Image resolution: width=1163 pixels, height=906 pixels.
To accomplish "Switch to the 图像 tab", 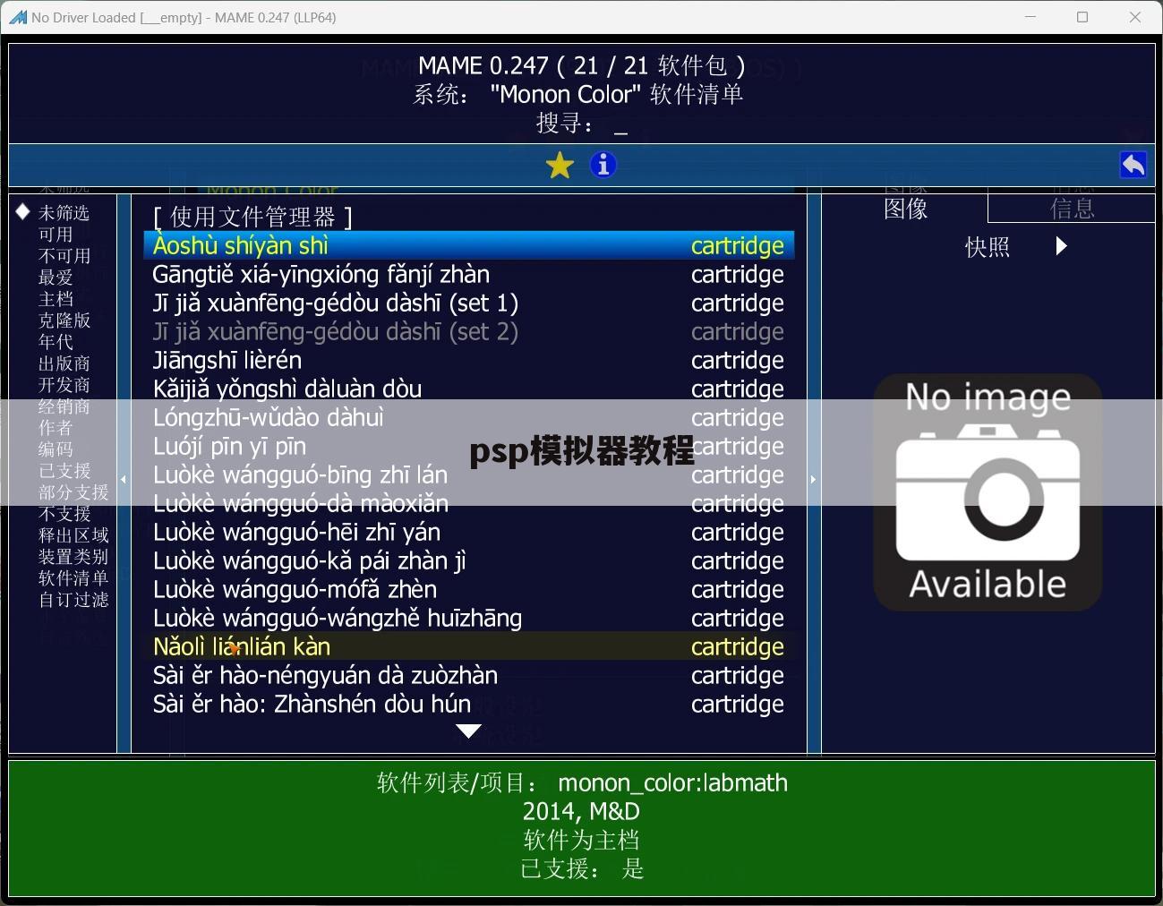I will [905, 209].
